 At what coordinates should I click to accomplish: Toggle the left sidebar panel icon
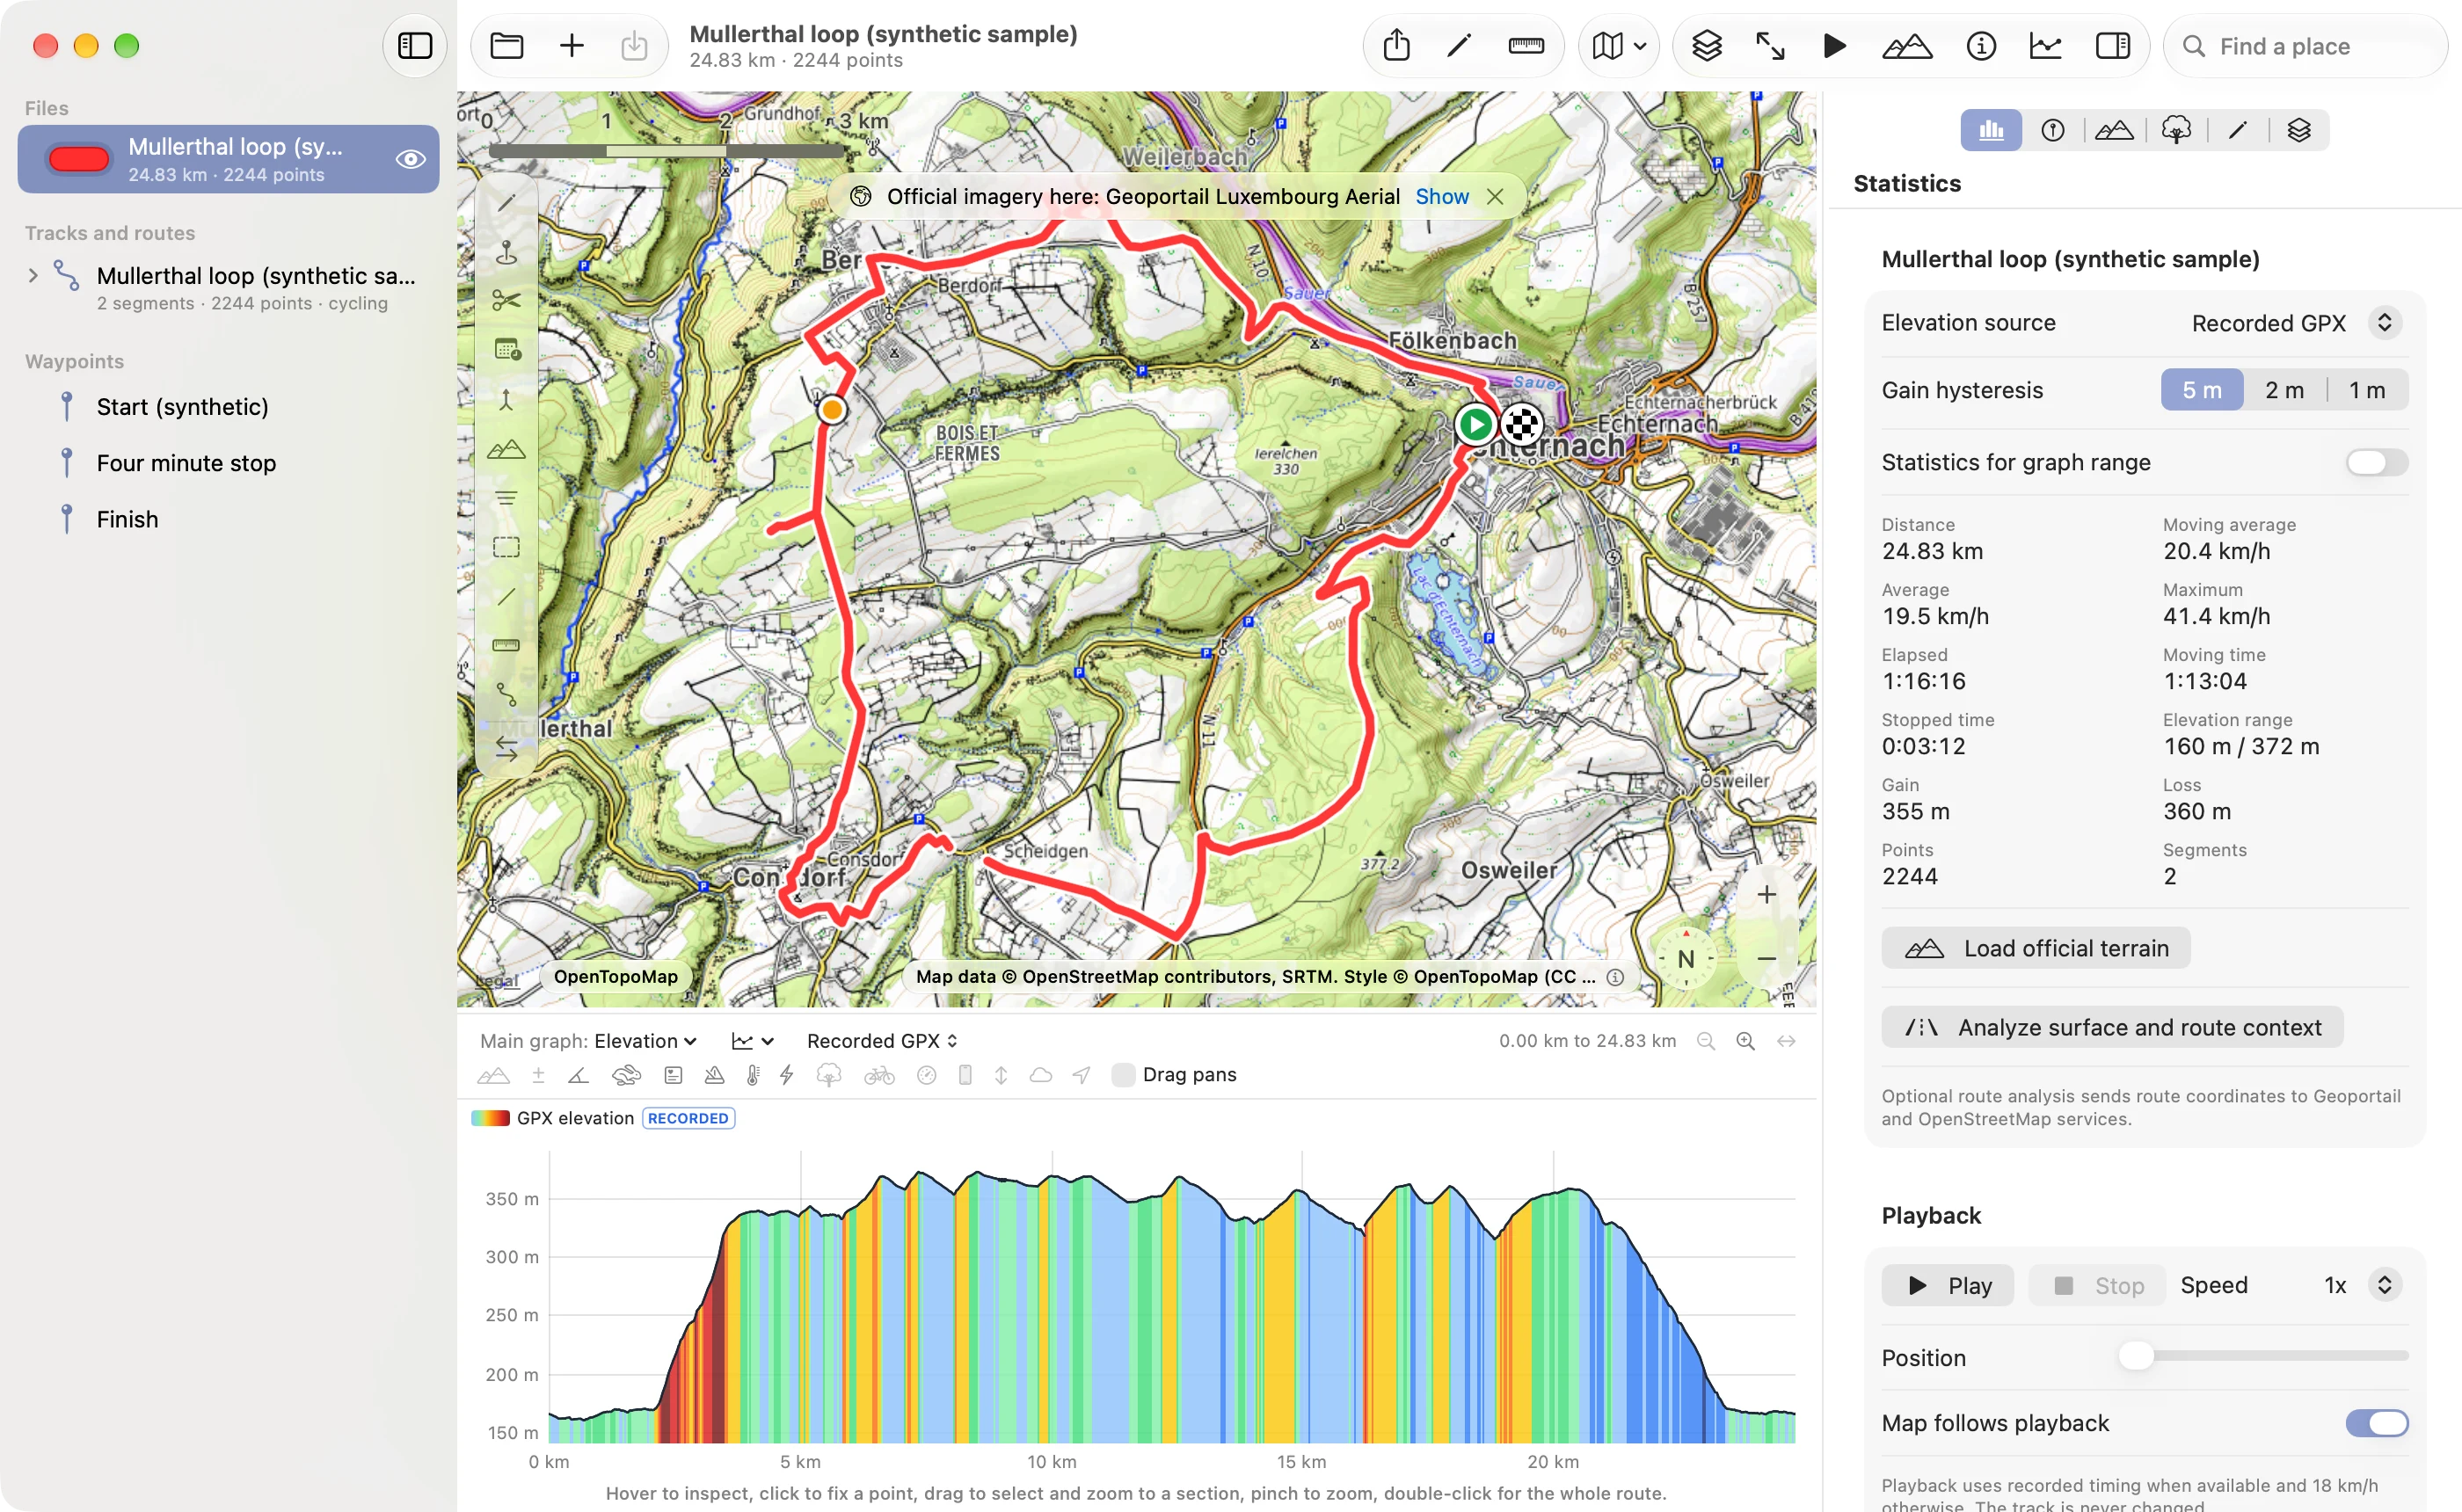pyautogui.click(x=415, y=46)
